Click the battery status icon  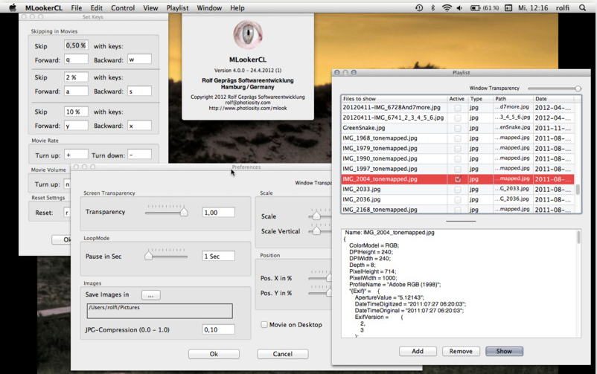tap(475, 7)
